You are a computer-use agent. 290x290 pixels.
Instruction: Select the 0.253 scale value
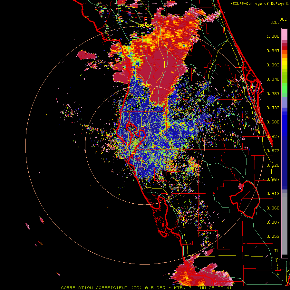coord(273,237)
